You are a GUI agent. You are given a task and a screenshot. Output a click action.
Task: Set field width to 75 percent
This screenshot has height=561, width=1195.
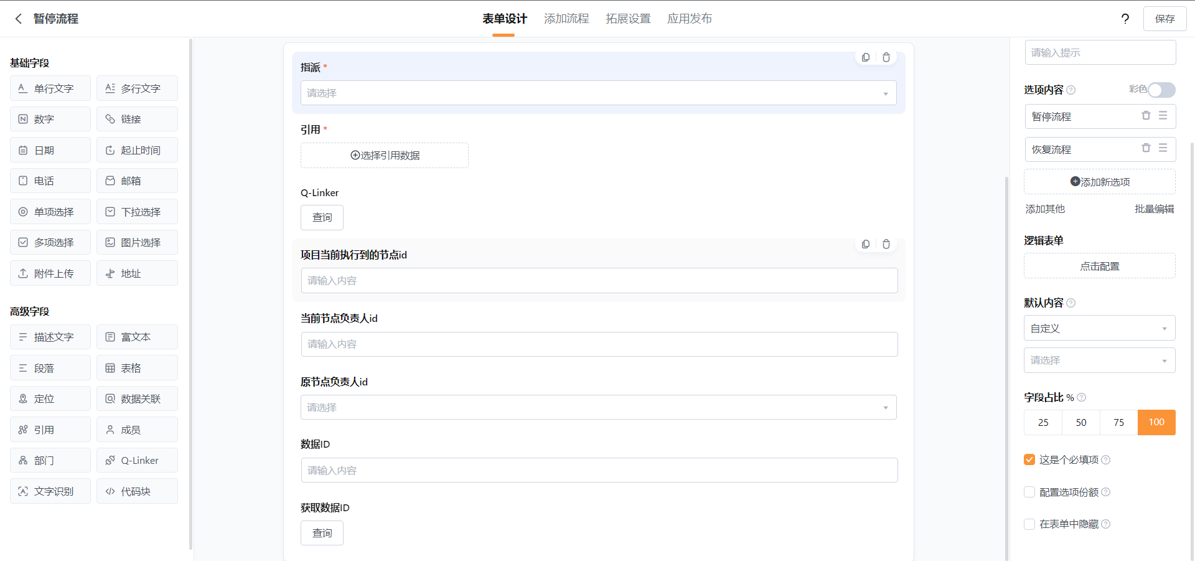pos(1119,422)
